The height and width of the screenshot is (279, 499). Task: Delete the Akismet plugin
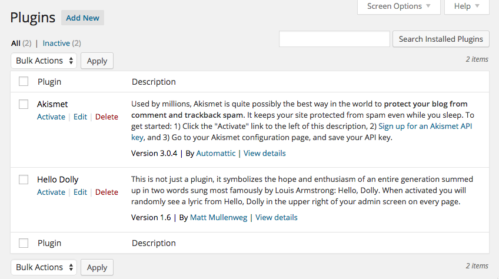point(107,117)
